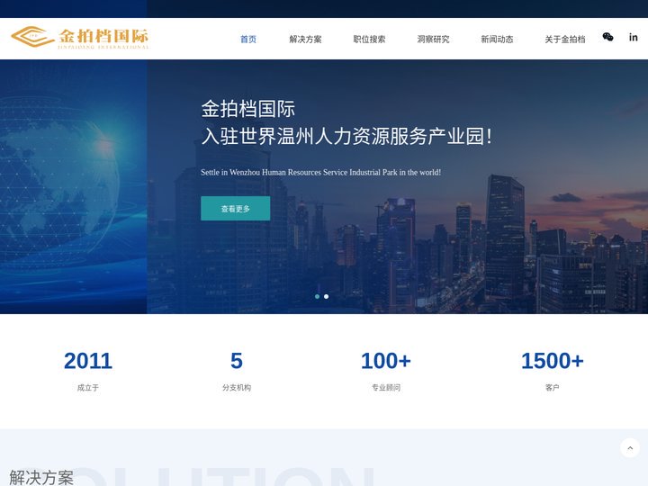
Task: Open 新闻动态 menu item
Action: 497,40
